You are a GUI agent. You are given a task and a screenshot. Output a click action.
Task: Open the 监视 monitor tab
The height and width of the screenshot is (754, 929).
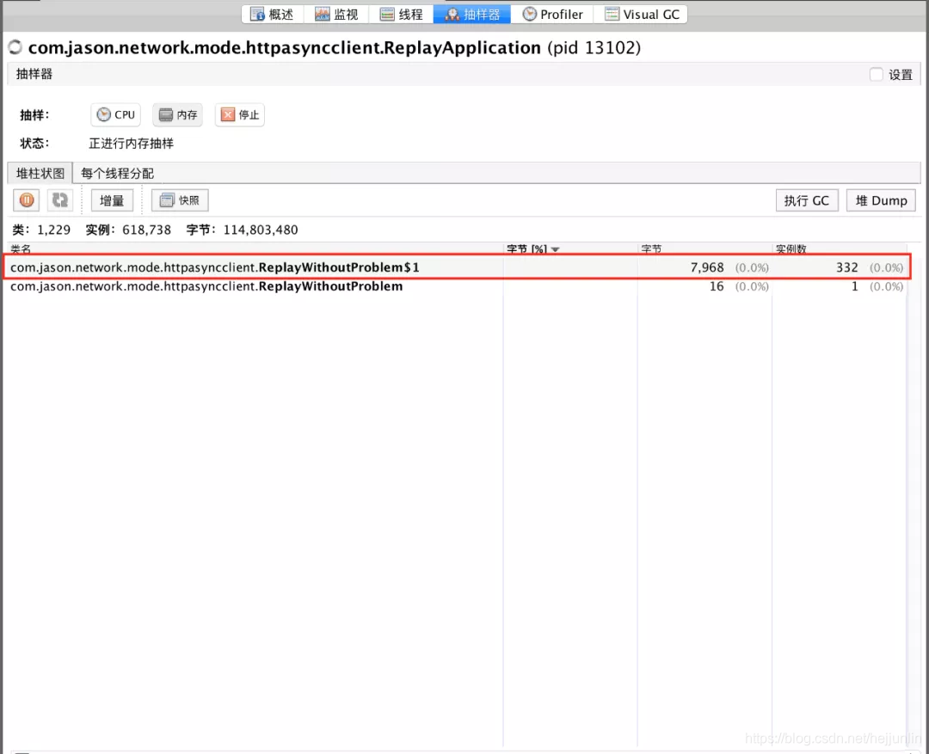point(336,15)
